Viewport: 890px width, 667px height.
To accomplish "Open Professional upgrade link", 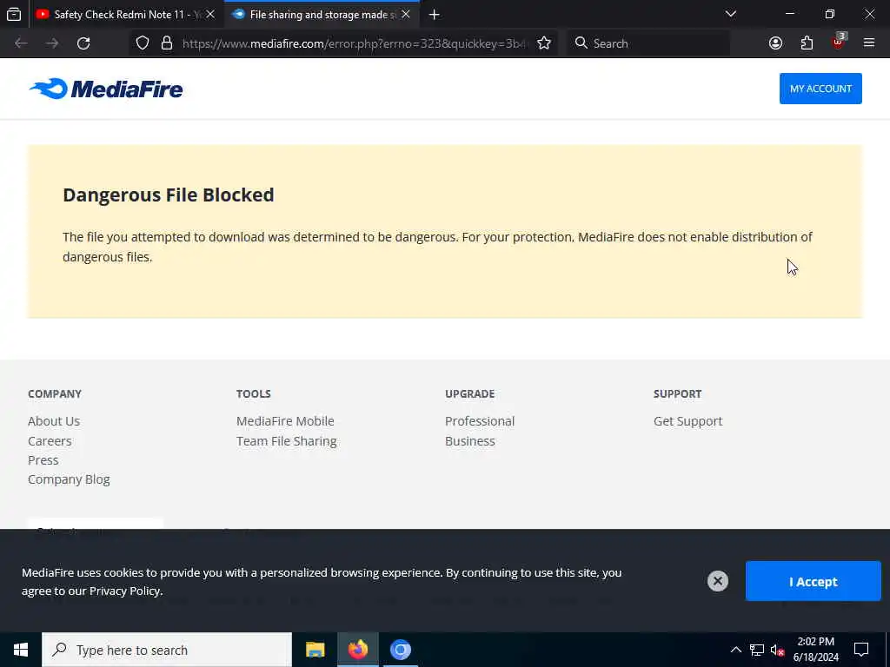I will pyautogui.click(x=480, y=421).
